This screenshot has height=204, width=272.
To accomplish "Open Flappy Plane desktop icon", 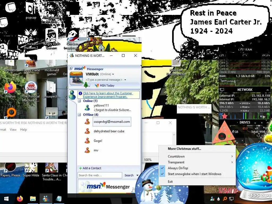I will point(31,66).
